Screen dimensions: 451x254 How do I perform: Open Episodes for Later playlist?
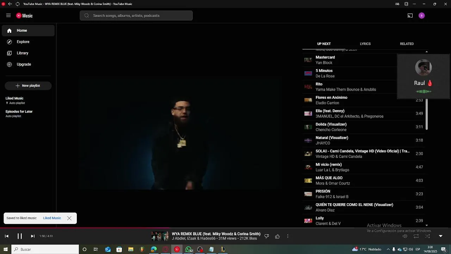(28, 114)
